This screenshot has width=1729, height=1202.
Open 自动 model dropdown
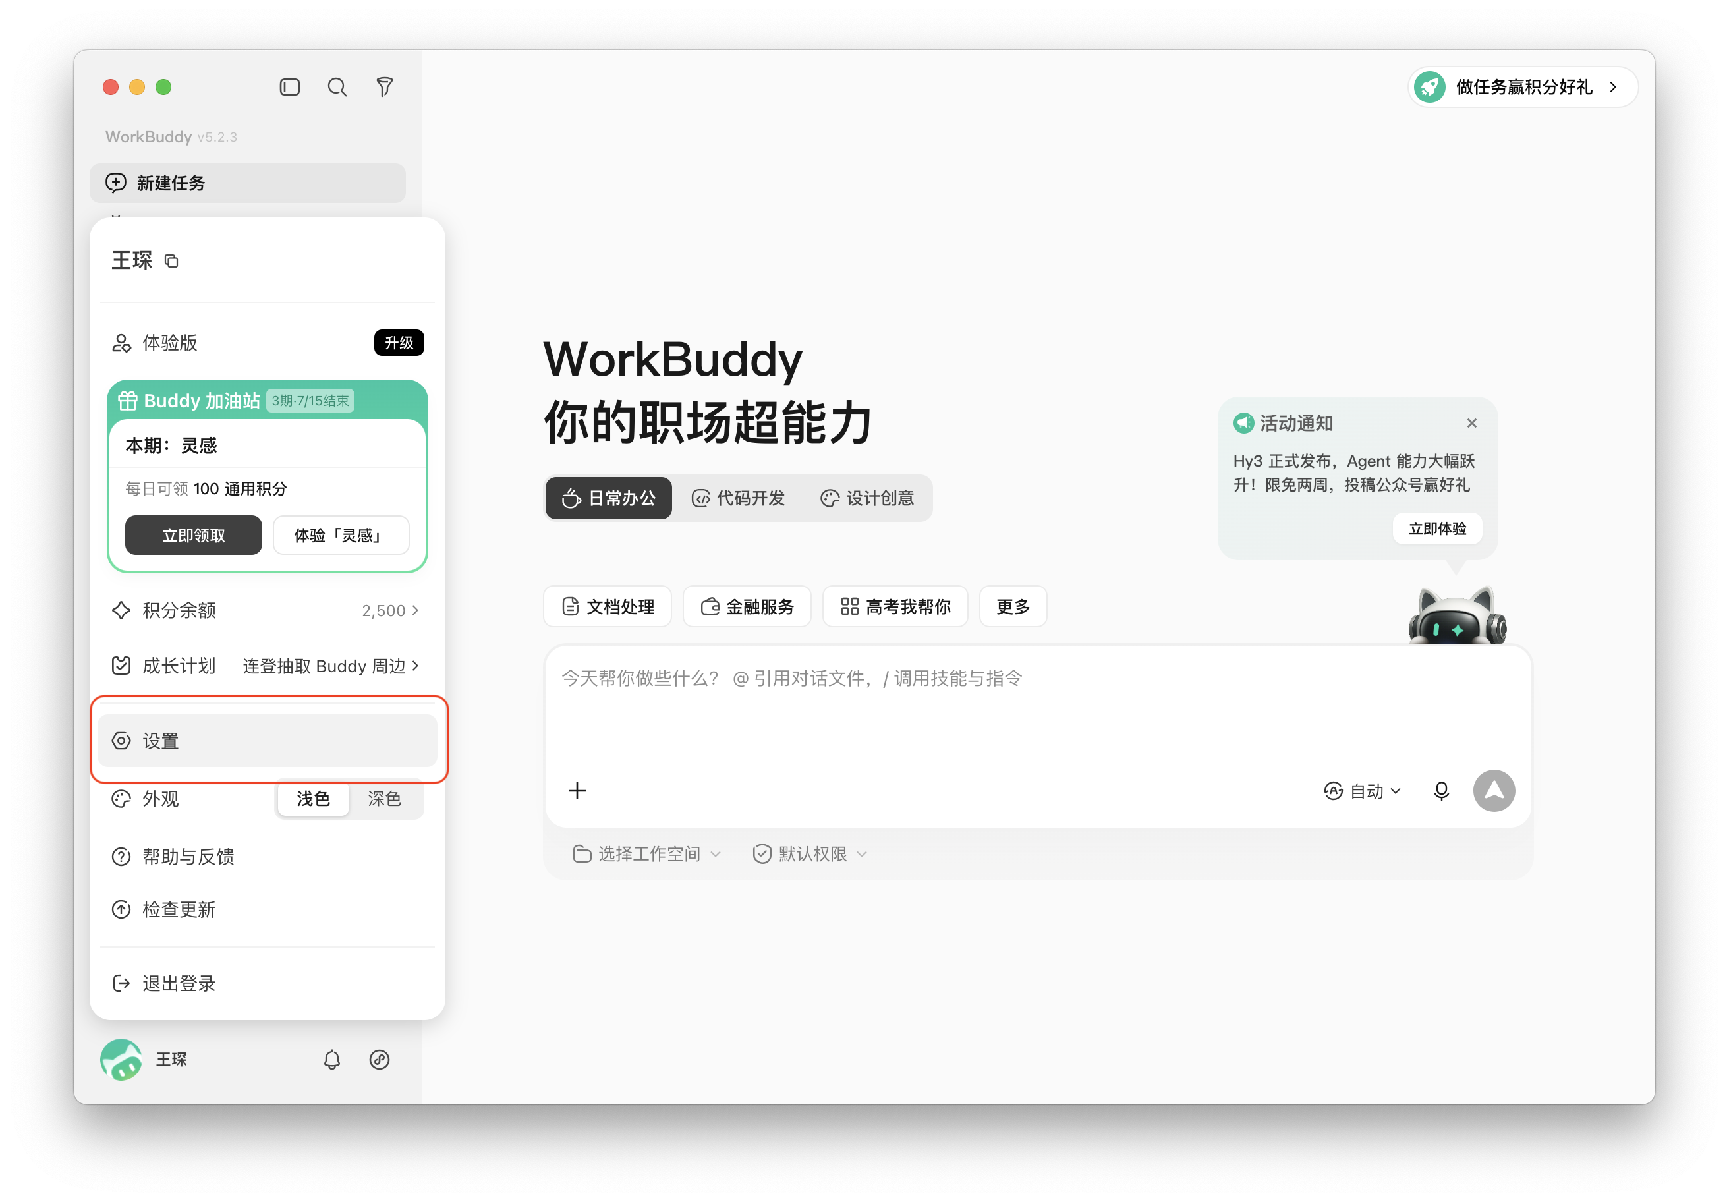(1362, 791)
